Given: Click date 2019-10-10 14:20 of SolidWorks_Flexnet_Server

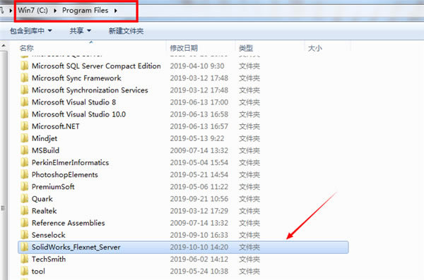Looking at the screenshot, I should pyautogui.click(x=199, y=247).
